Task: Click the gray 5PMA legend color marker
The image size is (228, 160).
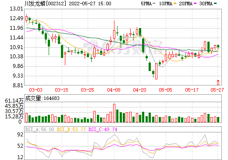Action: [154, 4]
